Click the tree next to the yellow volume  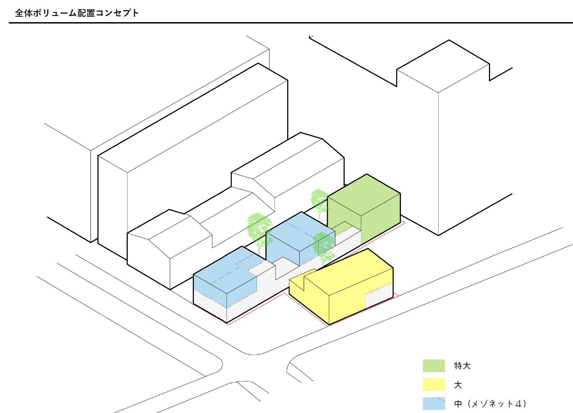tap(324, 248)
